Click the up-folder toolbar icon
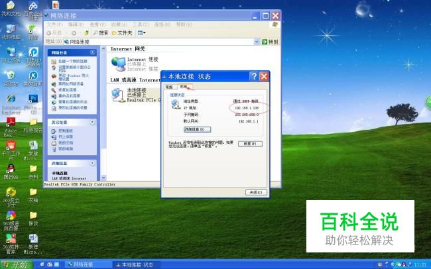The image size is (431, 269). [x=86, y=33]
